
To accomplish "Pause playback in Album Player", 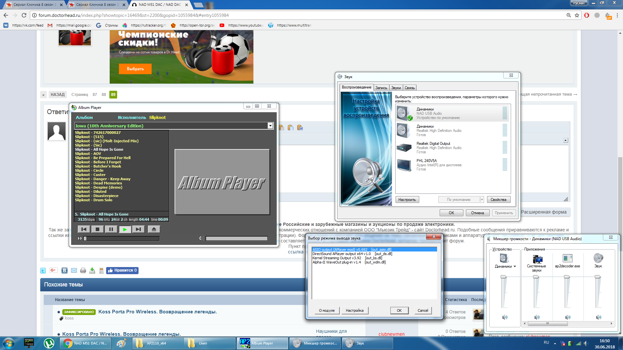I will (x=111, y=229).
